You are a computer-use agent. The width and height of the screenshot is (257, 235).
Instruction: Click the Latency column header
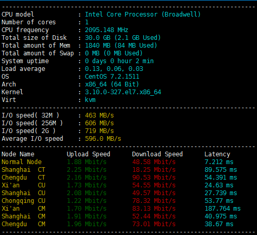217,154
